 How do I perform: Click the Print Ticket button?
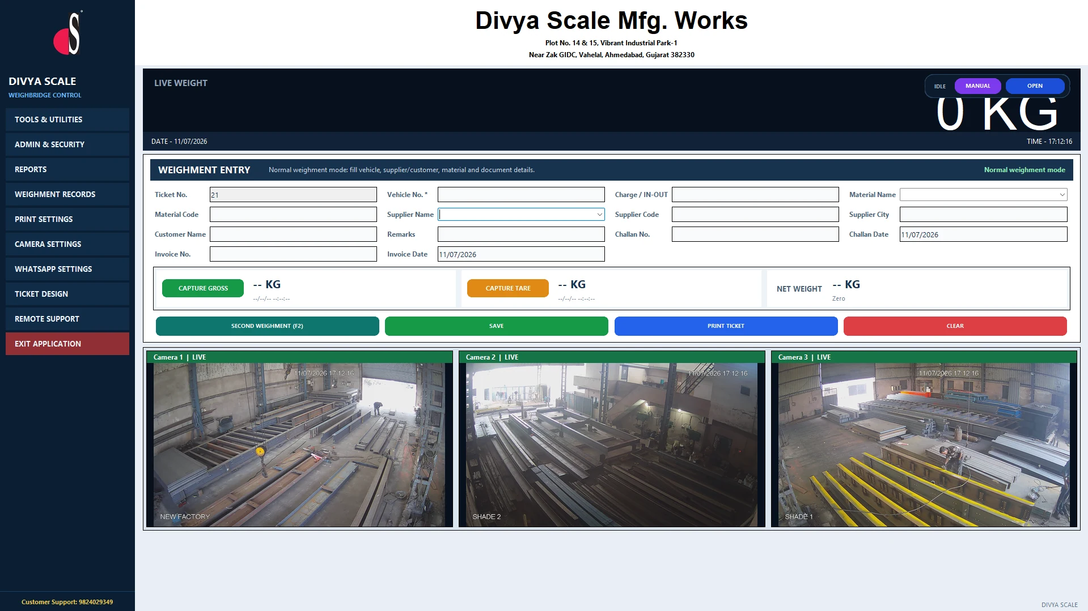[x=726, y=326]
